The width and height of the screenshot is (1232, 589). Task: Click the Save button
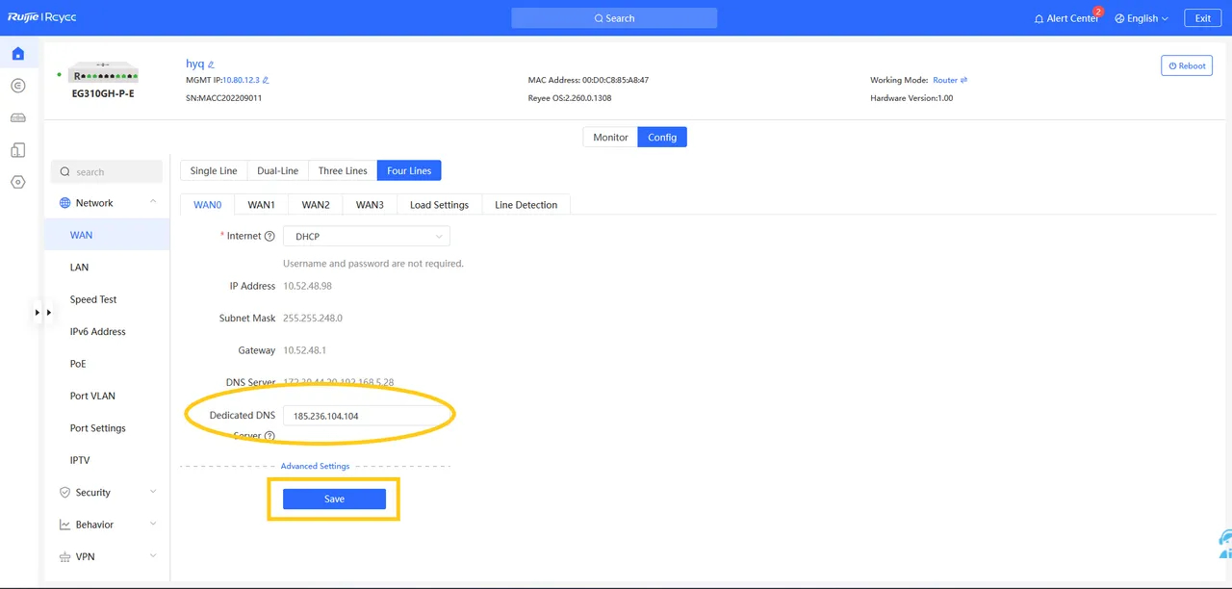tap(334, 499)
